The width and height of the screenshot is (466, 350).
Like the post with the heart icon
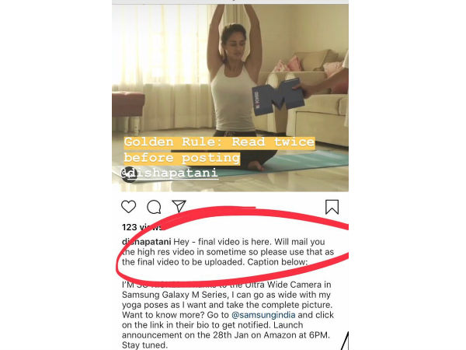click(x=128, y=207)
